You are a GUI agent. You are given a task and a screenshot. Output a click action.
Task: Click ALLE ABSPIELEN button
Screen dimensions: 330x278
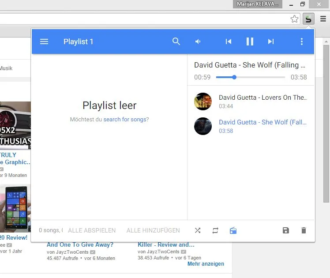pos(92,230)
